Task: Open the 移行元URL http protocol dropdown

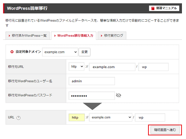Action: pos(76,67)
